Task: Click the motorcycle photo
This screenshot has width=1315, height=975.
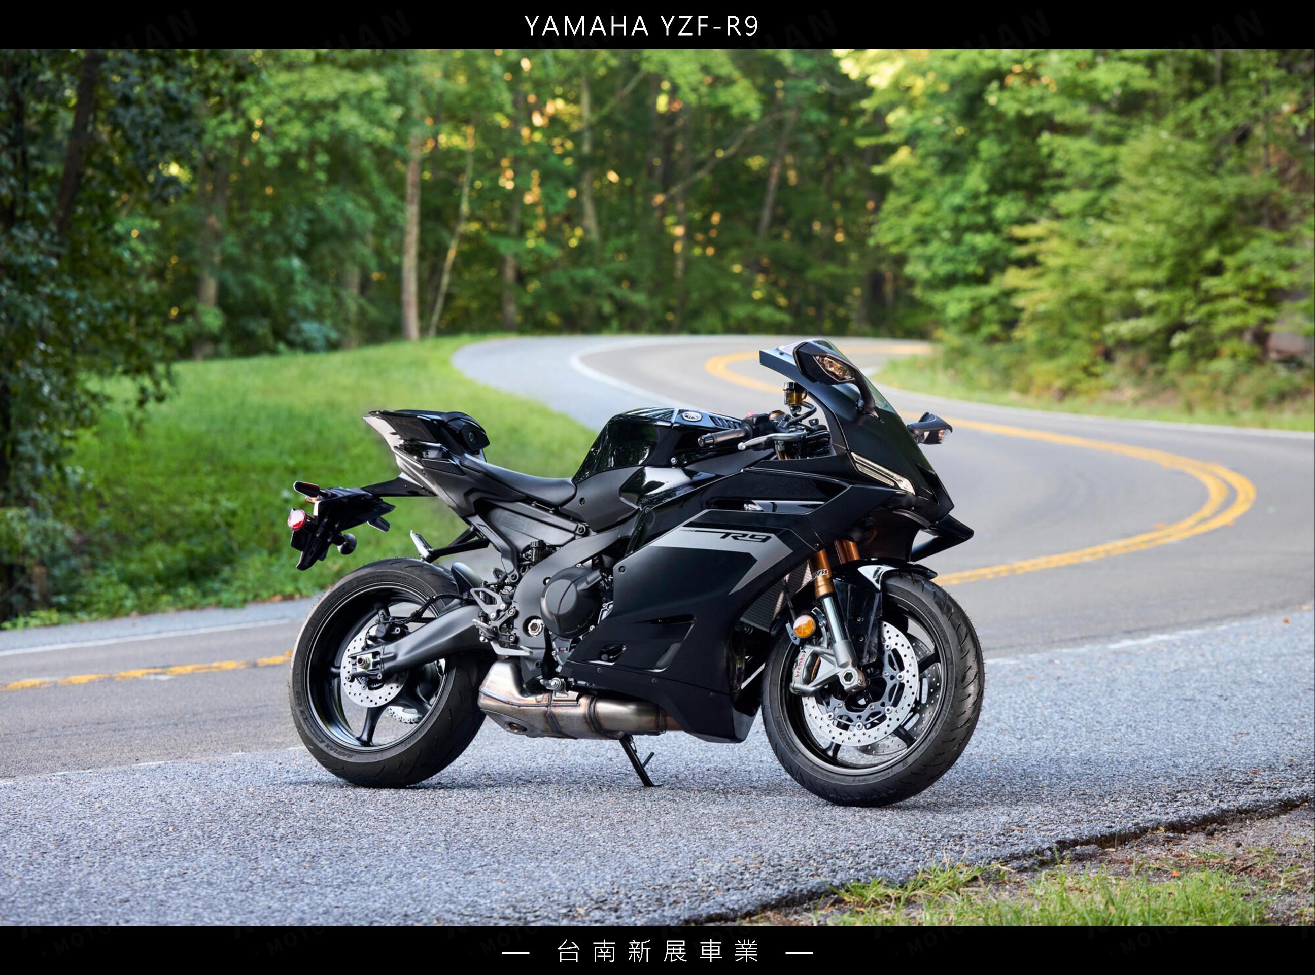Action: (x=657, y=487)
